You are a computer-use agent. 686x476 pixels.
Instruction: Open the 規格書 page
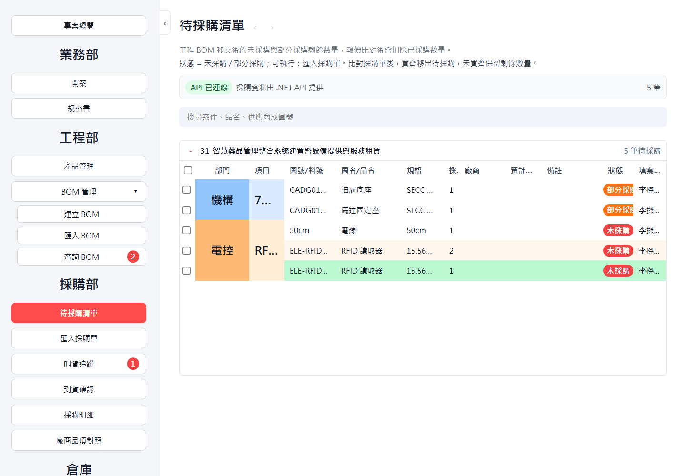(79, 108)
